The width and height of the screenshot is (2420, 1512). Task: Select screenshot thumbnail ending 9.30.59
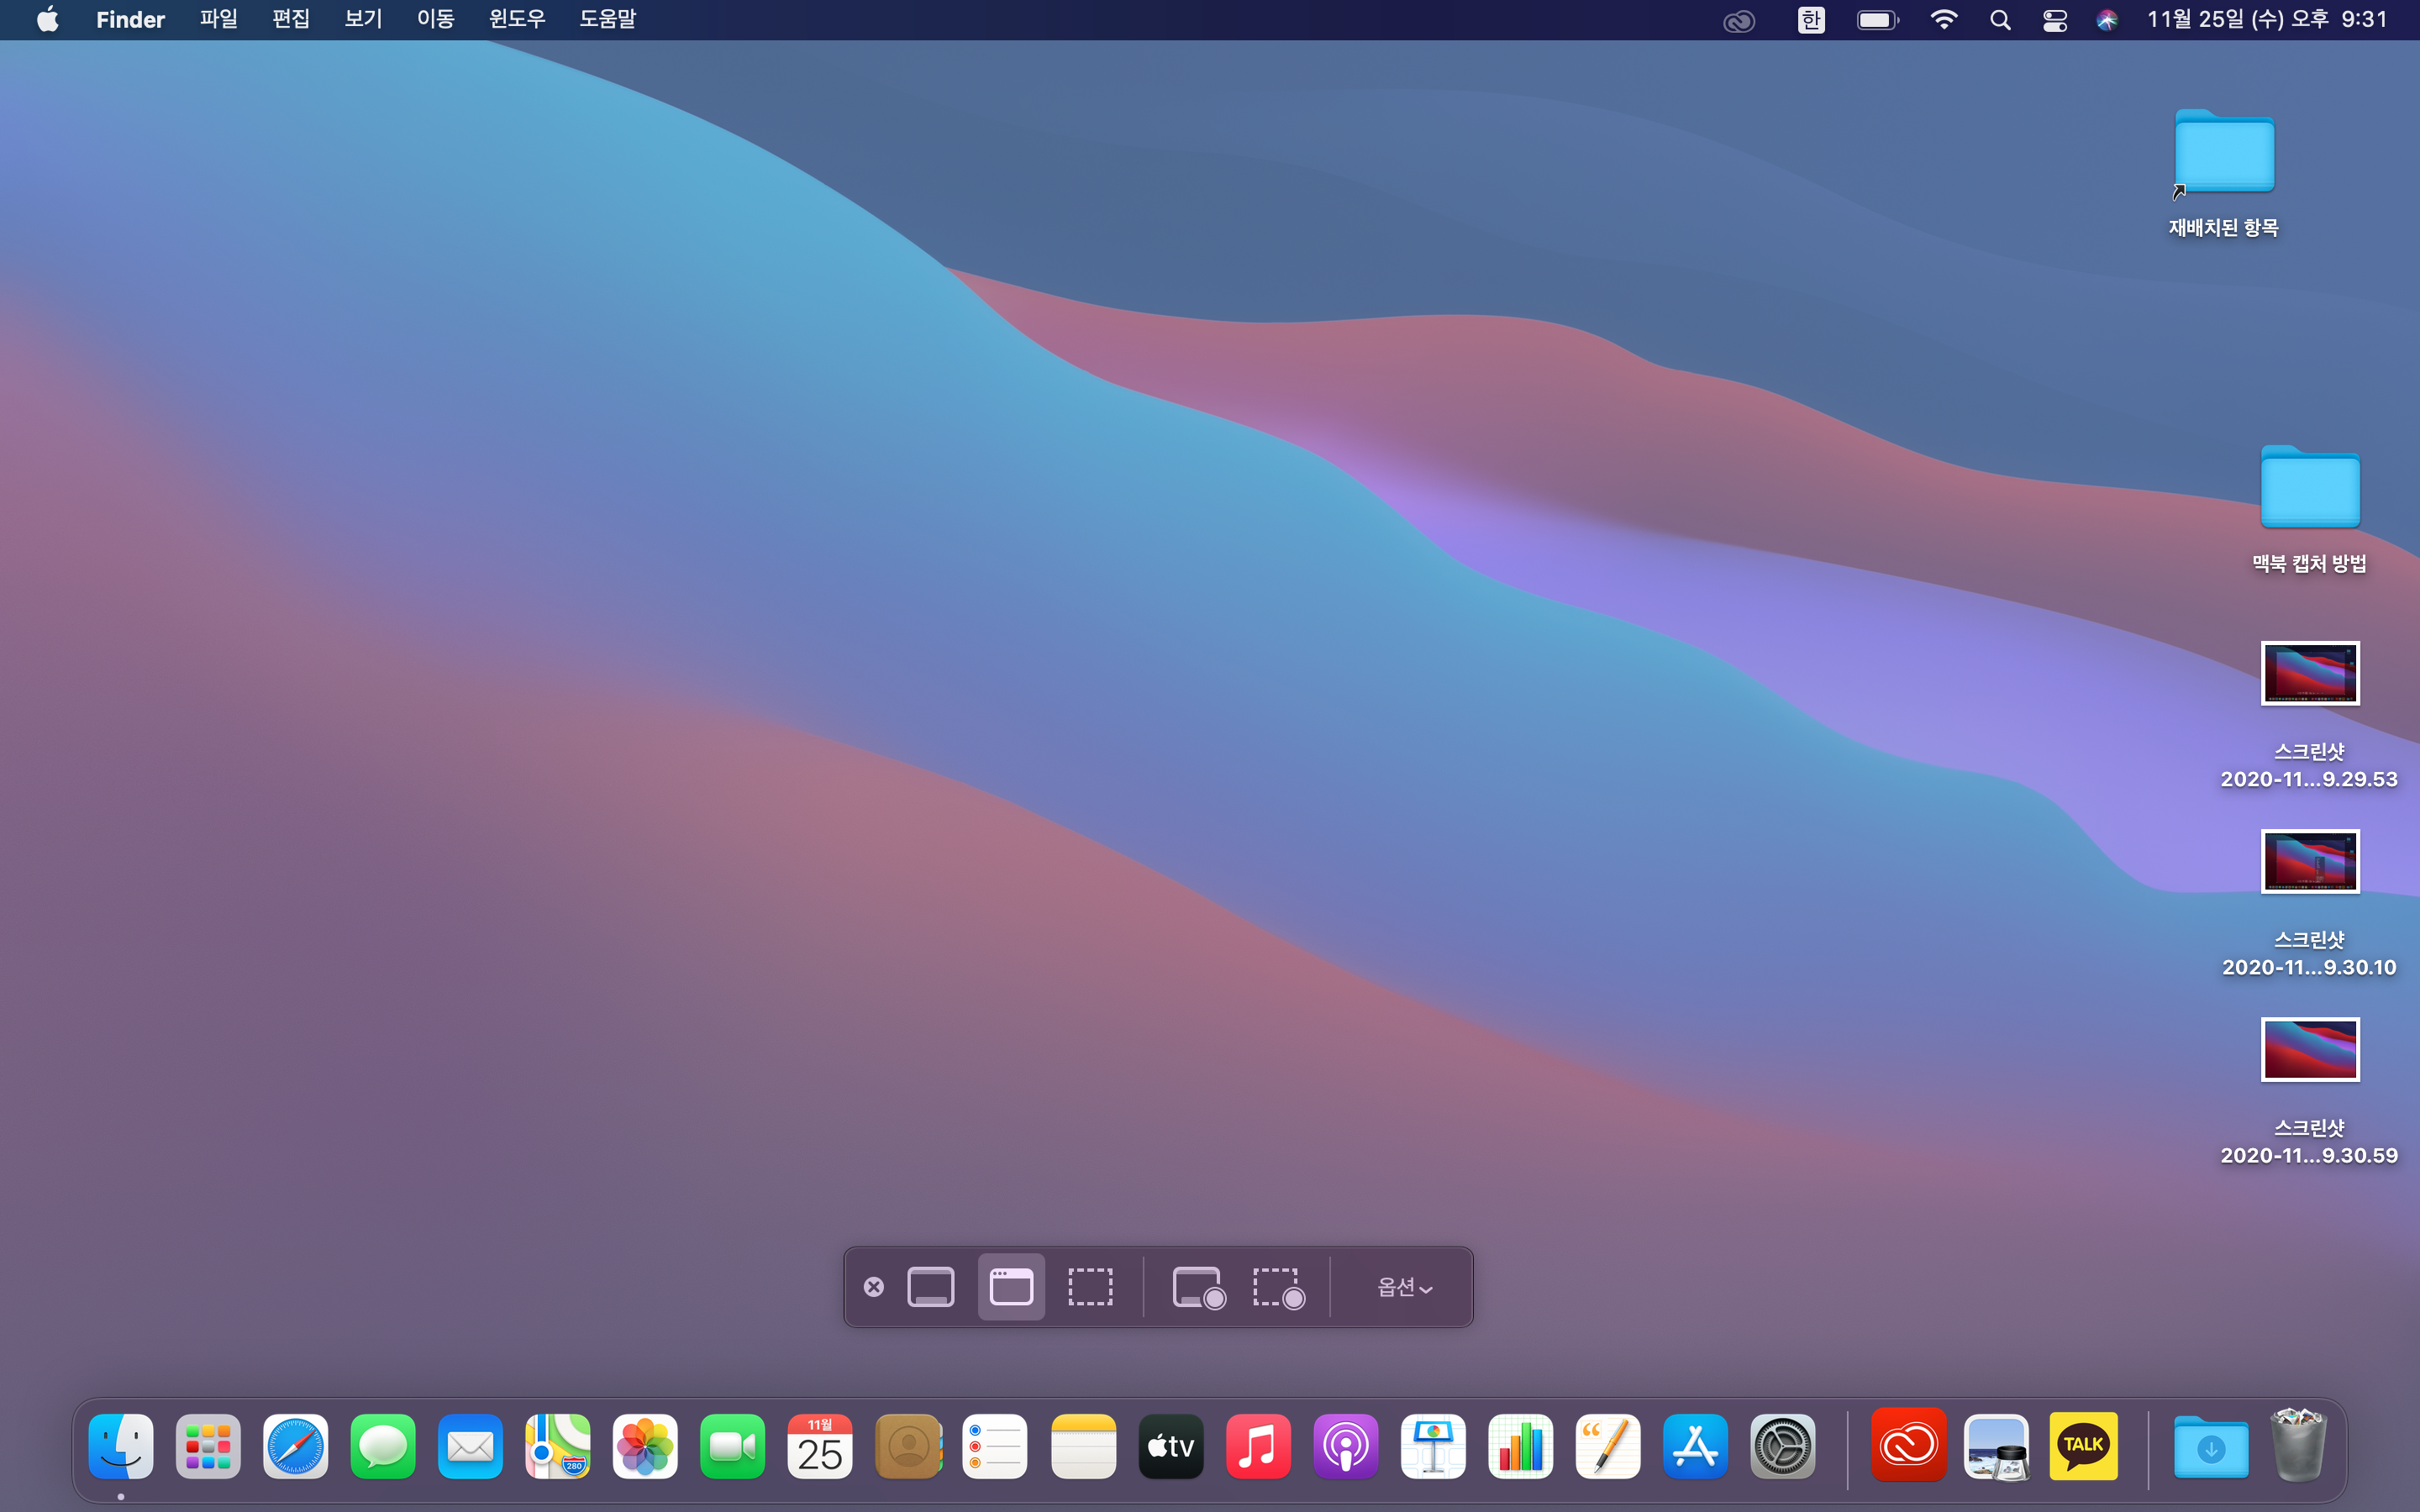coord(2310,1050)
